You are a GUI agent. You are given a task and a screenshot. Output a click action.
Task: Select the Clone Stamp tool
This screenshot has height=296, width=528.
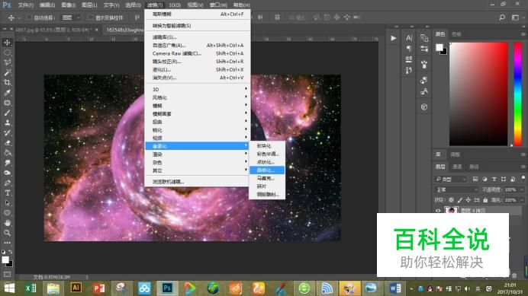click(7, 123)
